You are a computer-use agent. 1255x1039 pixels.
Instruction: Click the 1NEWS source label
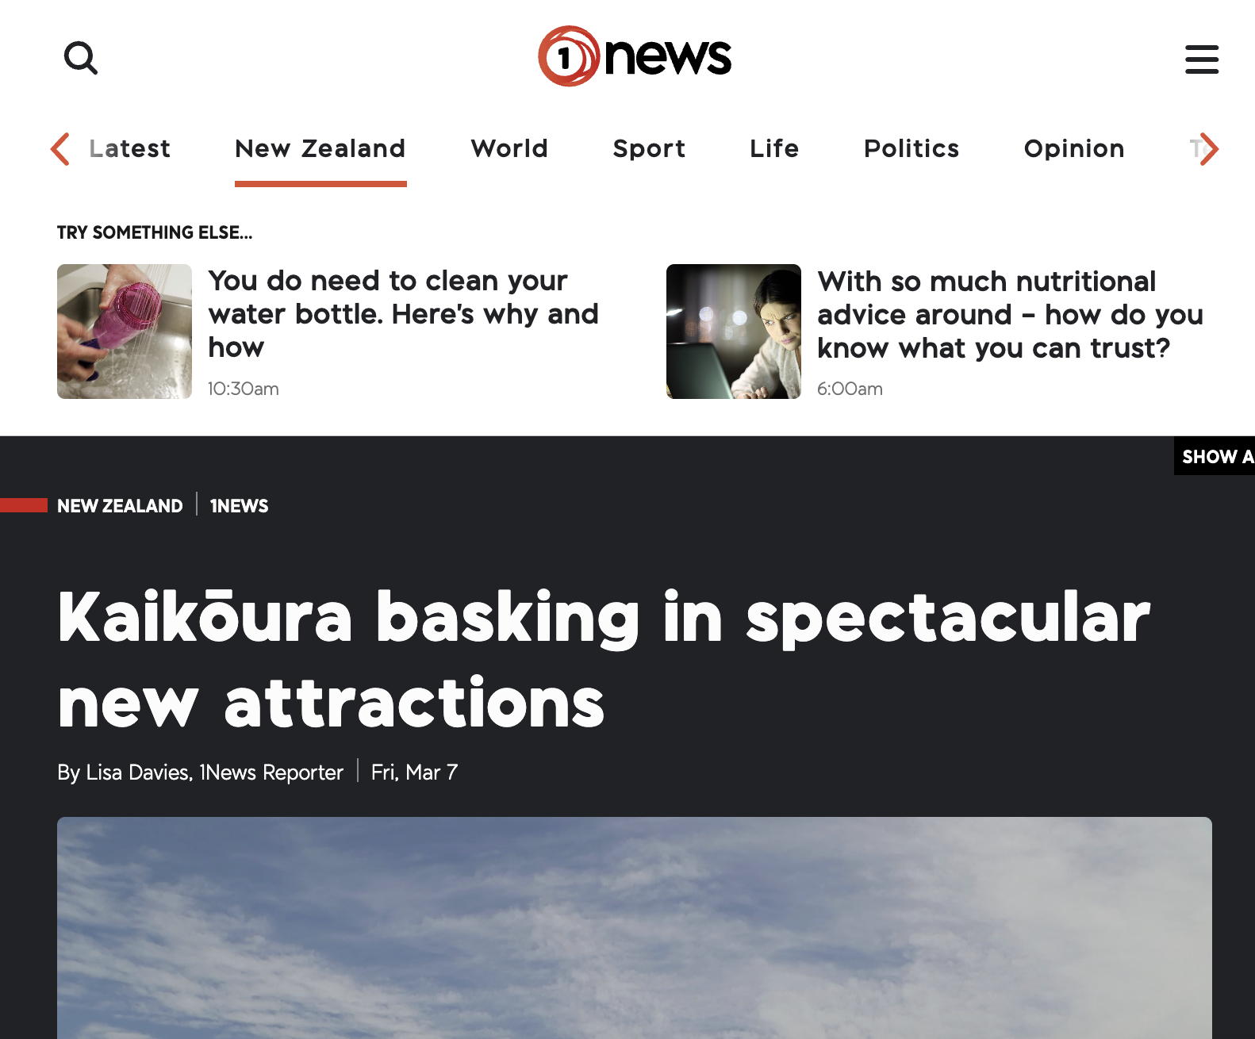click(x=239, y=506)
